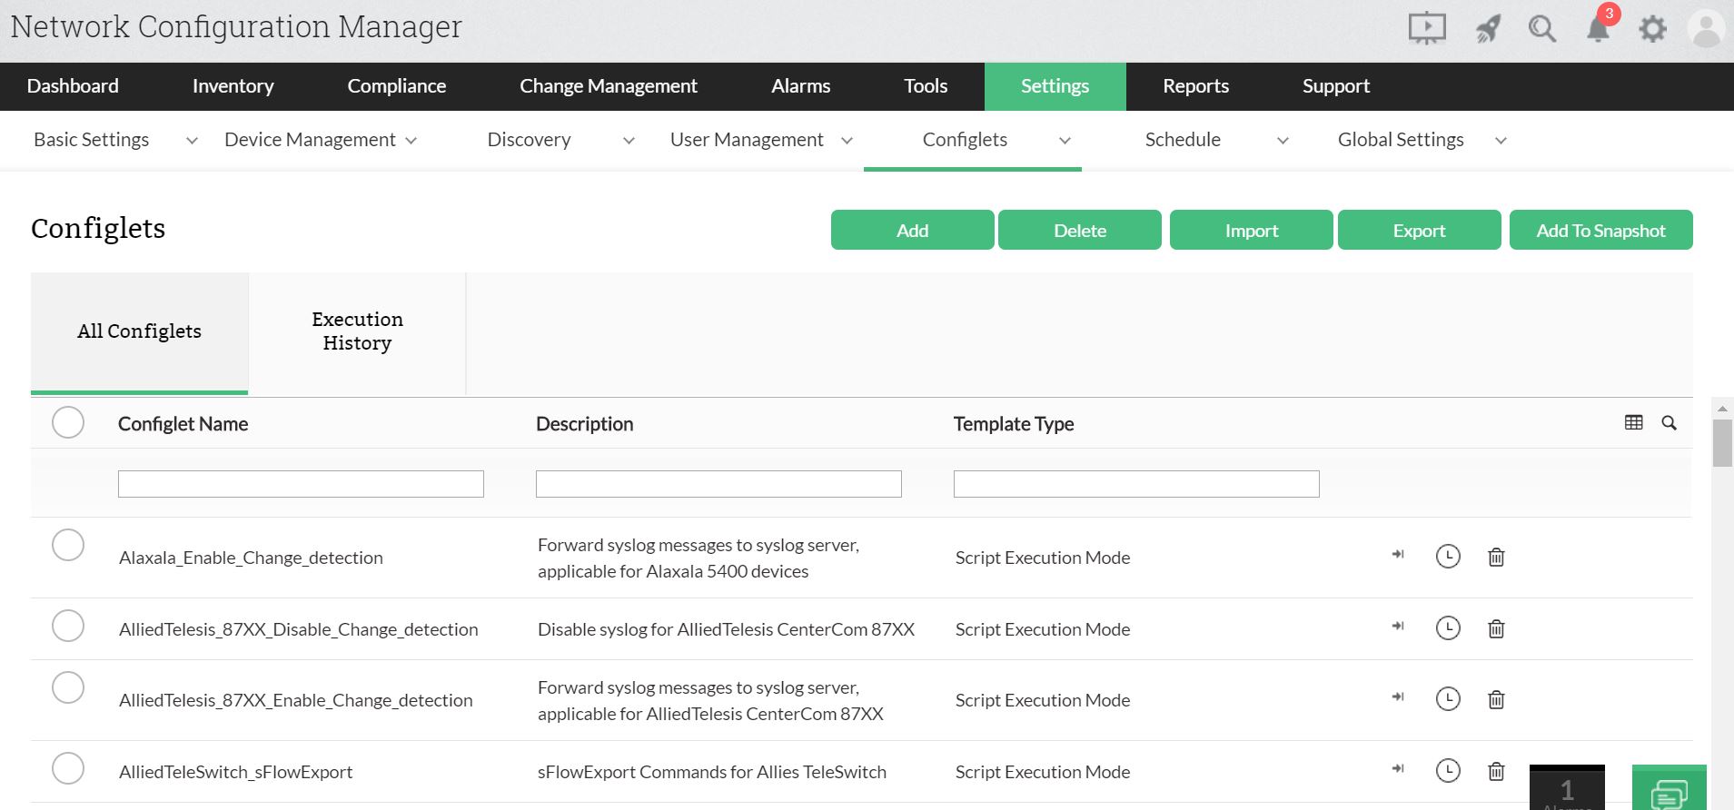Click the Add To Snapshot button
The height and width of the screenshot is (810, 1734).
(1600, 231)
